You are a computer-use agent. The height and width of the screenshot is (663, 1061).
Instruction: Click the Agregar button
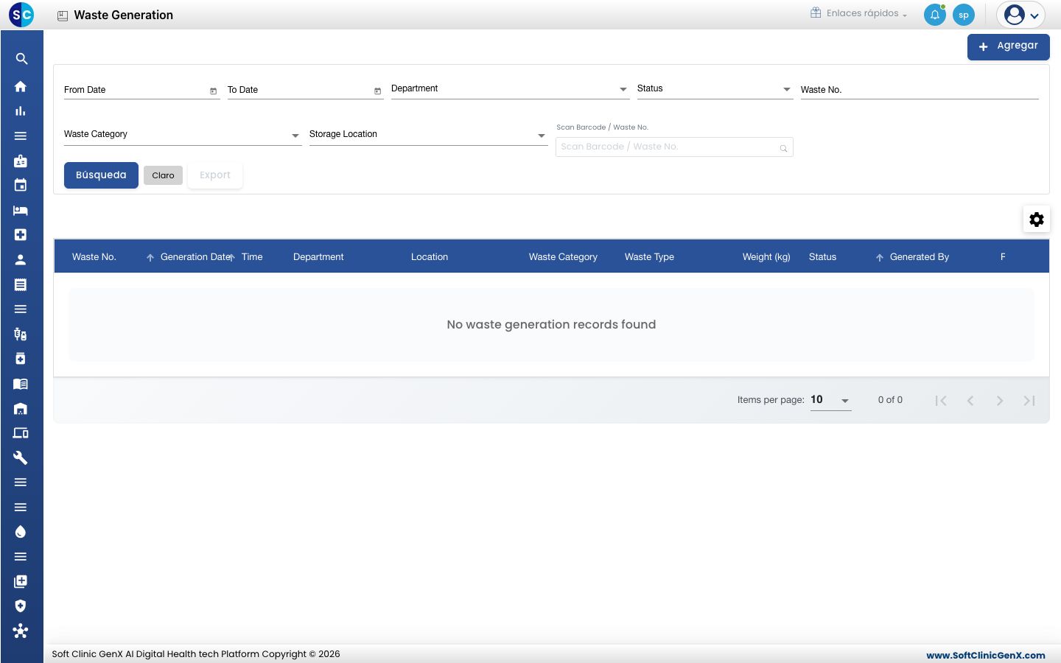(1009, 46)
